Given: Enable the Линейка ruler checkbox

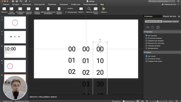Looking at the screenshot, I should pos(66,8).
